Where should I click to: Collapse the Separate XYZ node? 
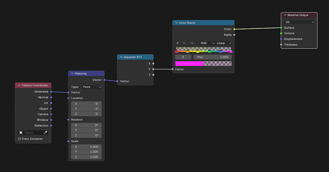[x=121, y=57]
